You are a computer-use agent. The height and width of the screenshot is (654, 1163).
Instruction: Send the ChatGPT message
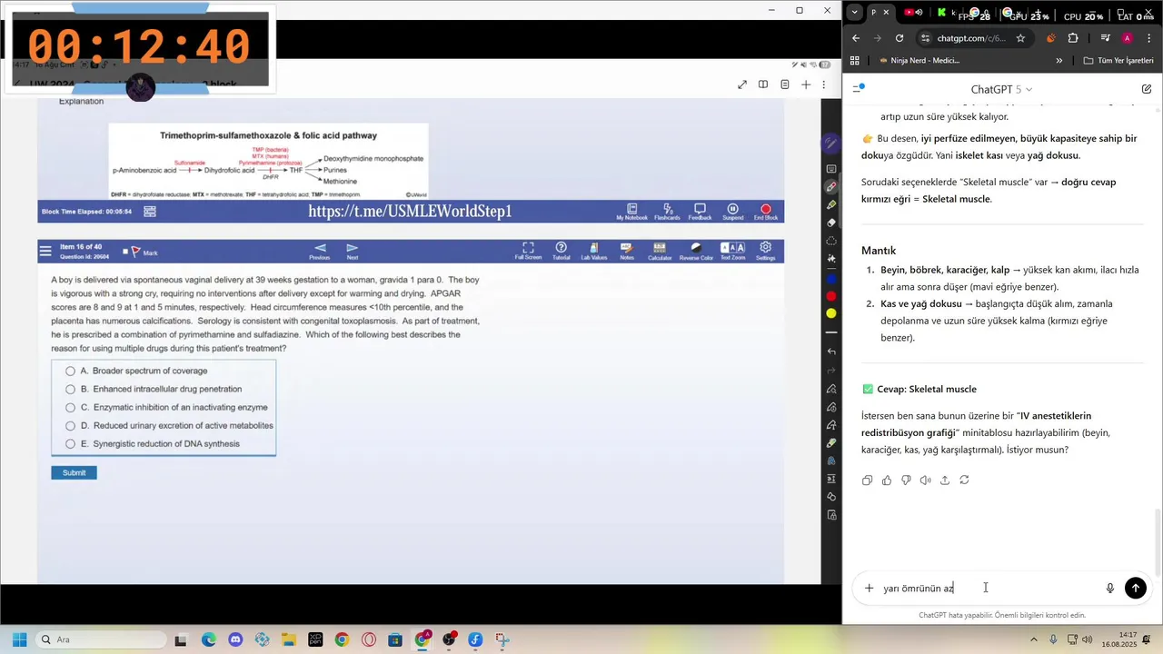coord(1136,588)
